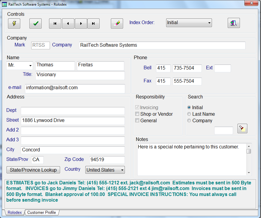Click the exit door icon button
Screen dimensions: 261x218
coord(234,23)
